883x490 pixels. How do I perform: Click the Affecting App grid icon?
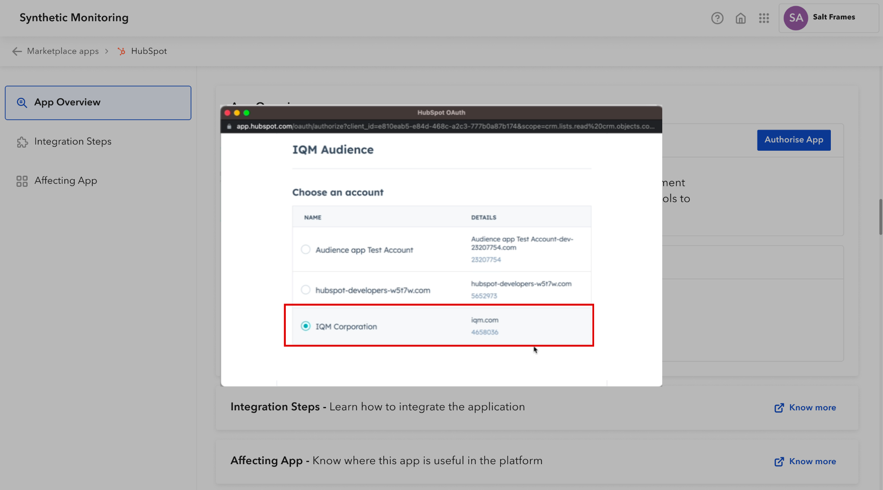(22, 181)
